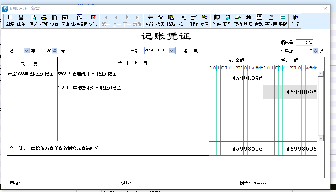Click the 顺序号 sequence number field
Screen dimensions: 336x192
pyautogui.click(x=304, y=42)
